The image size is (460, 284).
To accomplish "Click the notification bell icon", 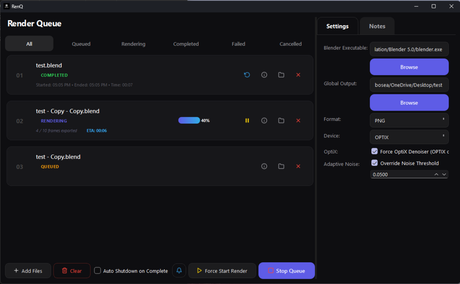I will tap(179, 271).
